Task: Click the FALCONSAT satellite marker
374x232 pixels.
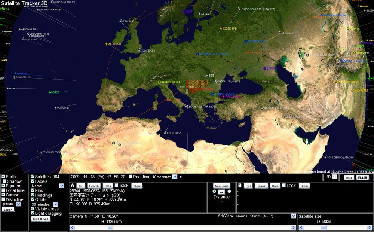Action: [223, 97]
